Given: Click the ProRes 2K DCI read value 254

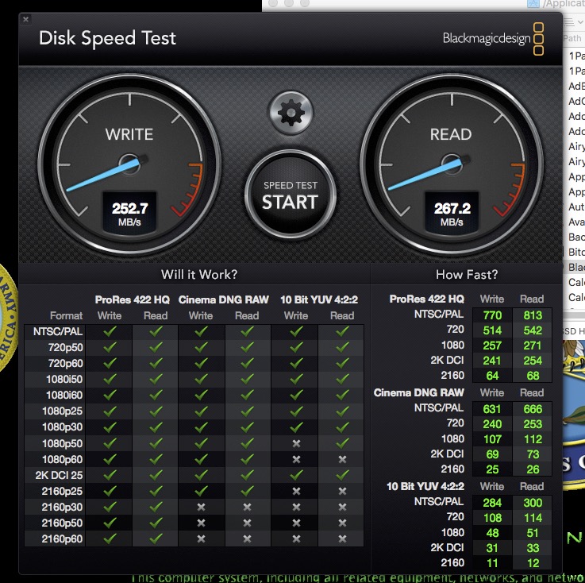Looking at the screenshot, I should (533, 361).
